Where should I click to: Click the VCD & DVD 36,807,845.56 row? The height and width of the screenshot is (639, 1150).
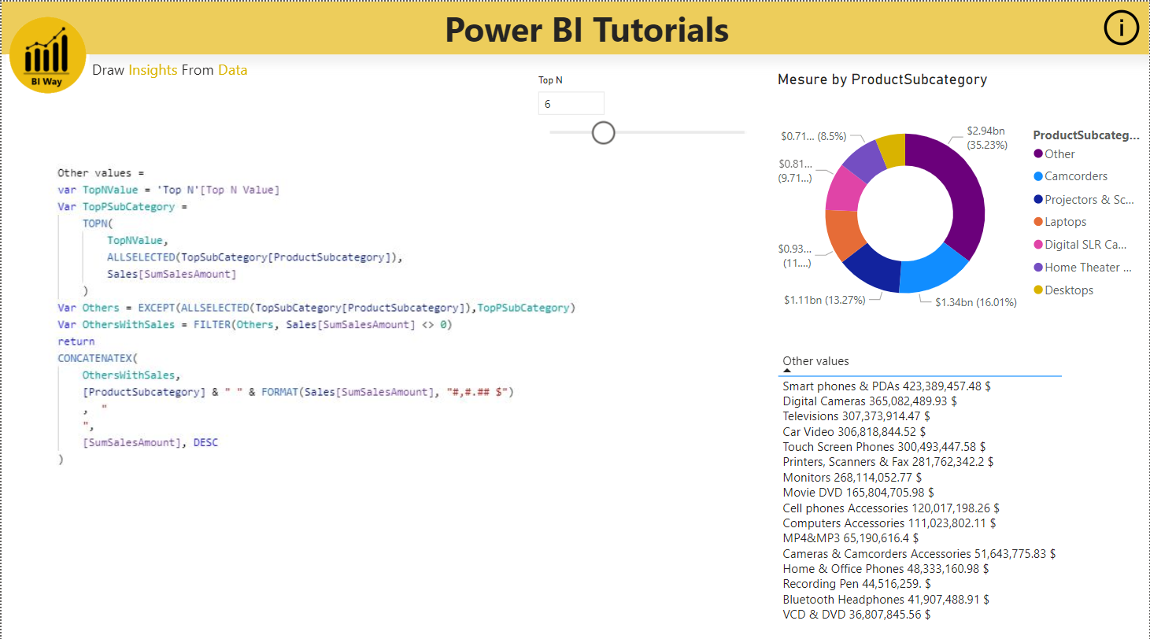click(857, 615)
